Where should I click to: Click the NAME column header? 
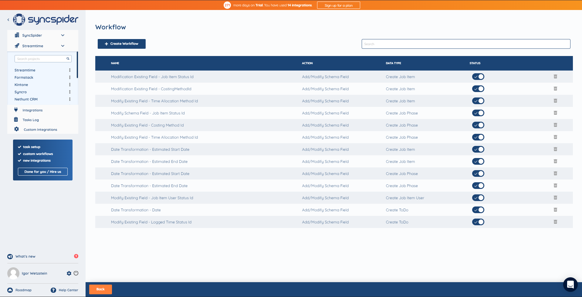click(x=115, y=63)
